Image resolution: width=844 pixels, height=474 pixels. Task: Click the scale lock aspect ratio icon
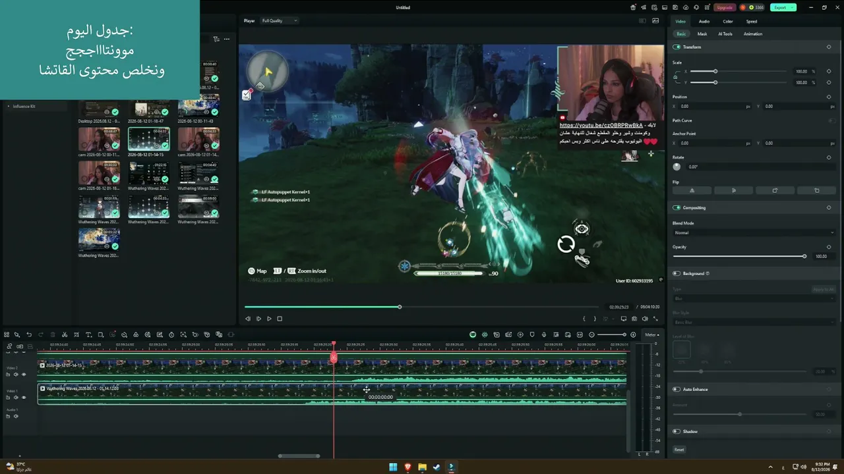[675, 77]
